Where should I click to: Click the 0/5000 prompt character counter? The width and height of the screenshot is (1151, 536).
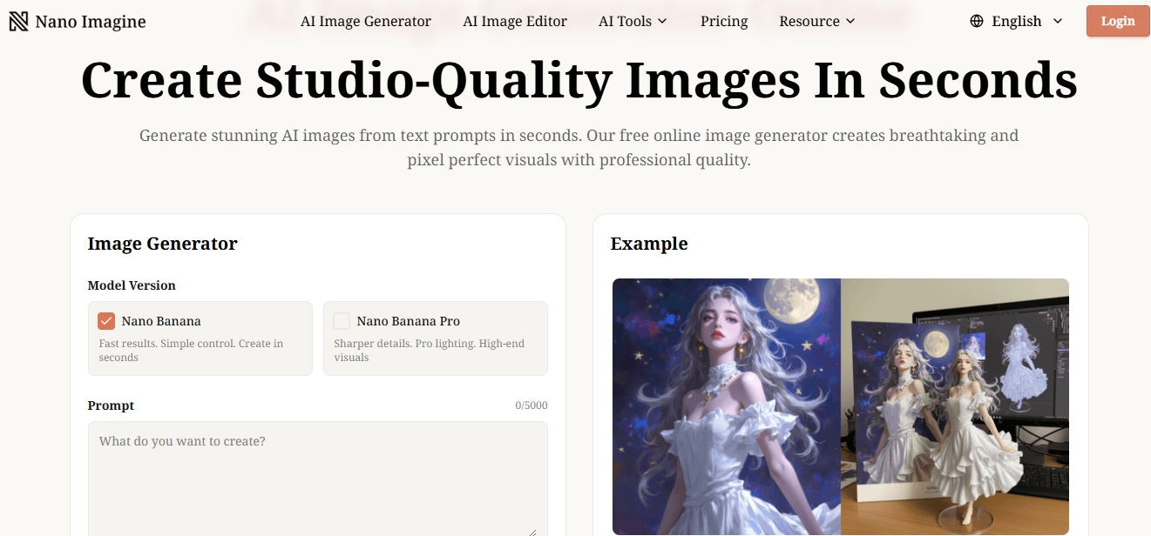pos(531,405)
